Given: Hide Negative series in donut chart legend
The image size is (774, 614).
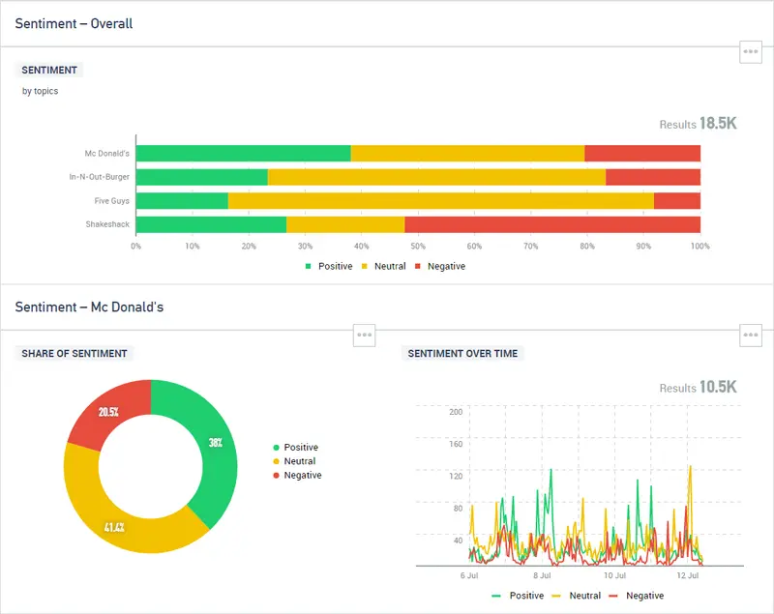Looking at the screenshot, I should pyautogui.click(x=301, y=475).
